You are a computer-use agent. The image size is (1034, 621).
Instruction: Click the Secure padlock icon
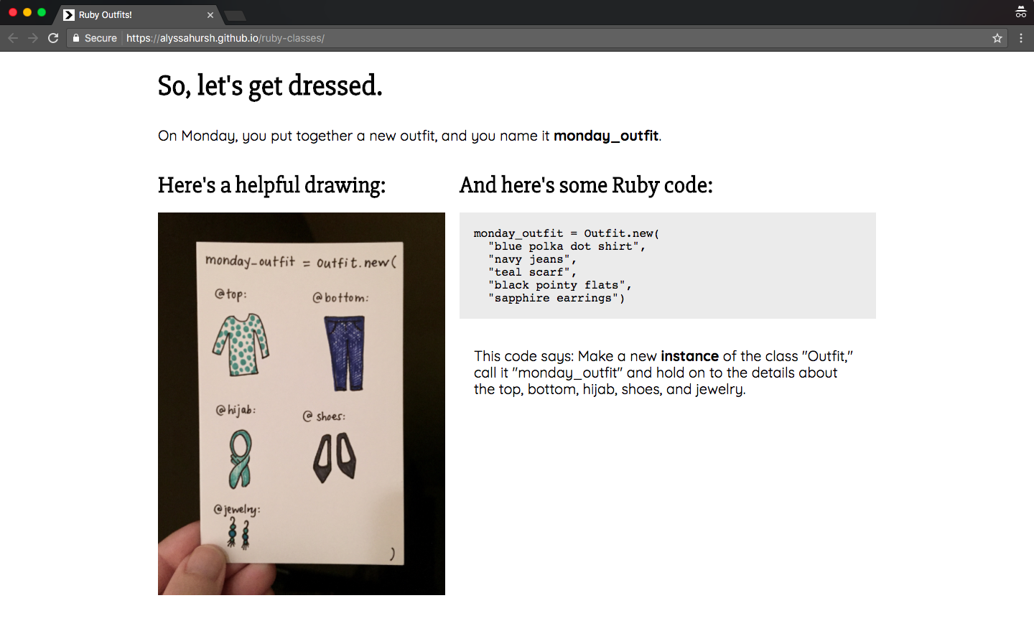(76, 38)
